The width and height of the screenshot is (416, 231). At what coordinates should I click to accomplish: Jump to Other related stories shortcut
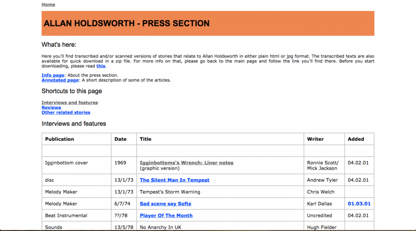[66, 112]
